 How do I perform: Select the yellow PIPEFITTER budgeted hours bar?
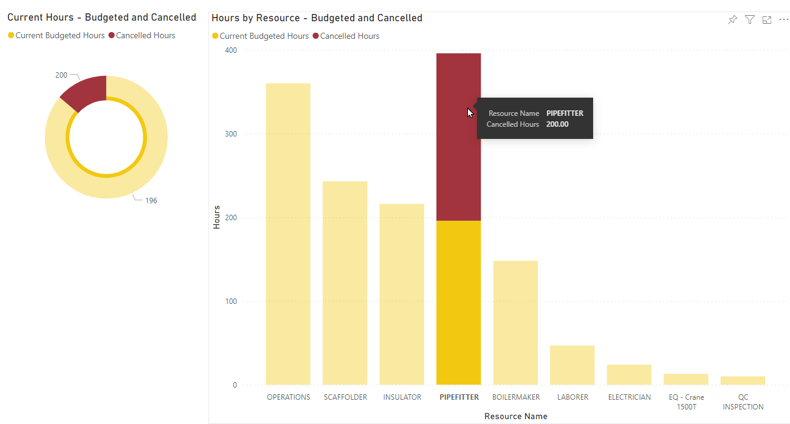click(458, 303)
